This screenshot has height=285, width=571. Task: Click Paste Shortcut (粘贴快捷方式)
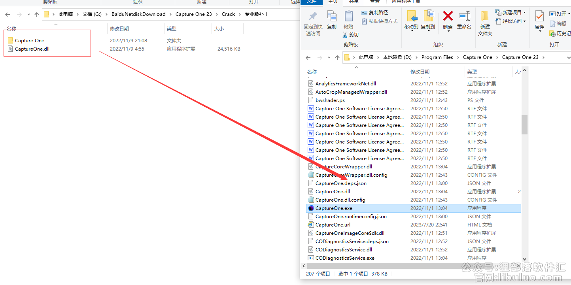[x=379, y=21]
